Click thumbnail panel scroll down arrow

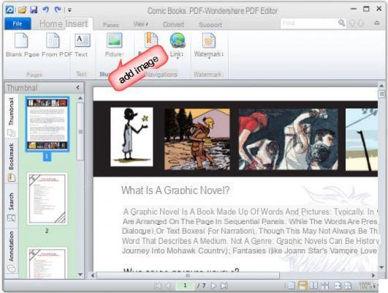[80, 275]
